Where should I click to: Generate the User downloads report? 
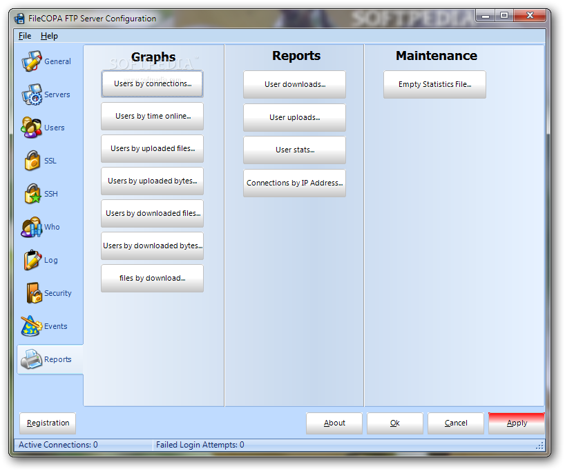(295, 85)
